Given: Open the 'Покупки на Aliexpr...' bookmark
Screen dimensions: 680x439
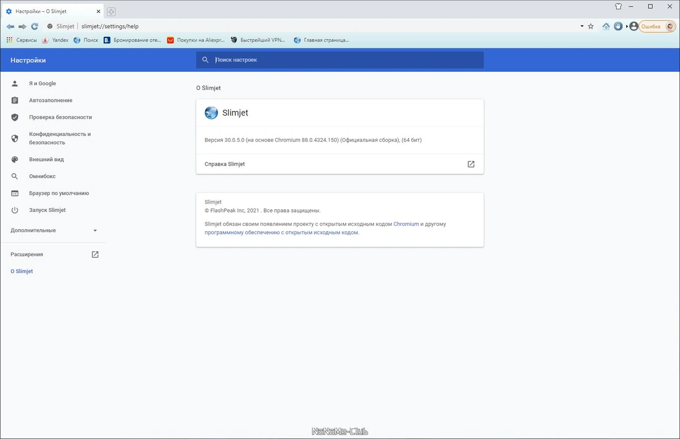Looking at the screenshot, I should point(195,40).
